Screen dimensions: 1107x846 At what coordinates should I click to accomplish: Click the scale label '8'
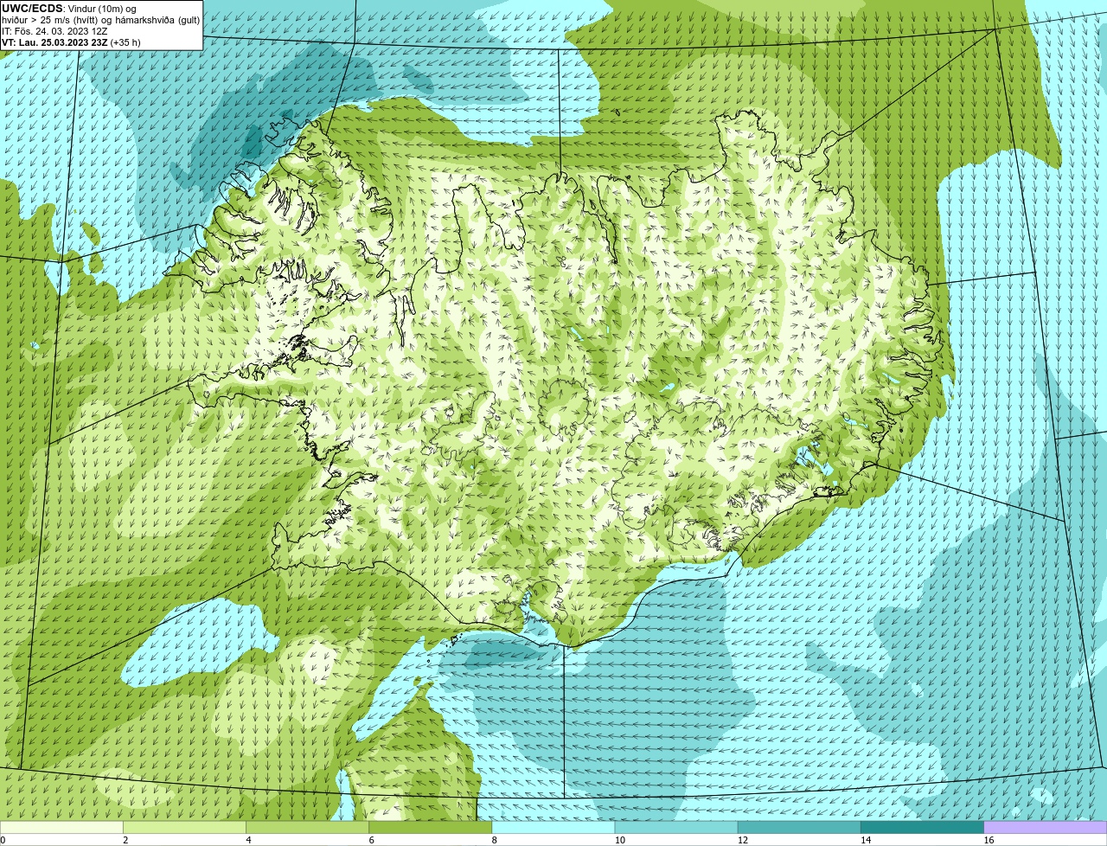494,840
